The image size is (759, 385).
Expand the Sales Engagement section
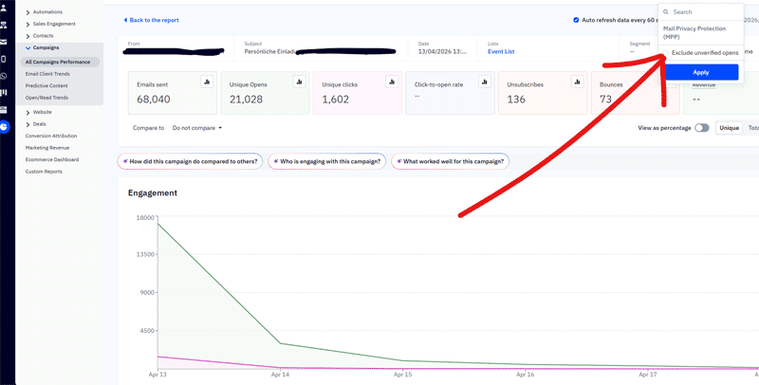click(28, 25)
